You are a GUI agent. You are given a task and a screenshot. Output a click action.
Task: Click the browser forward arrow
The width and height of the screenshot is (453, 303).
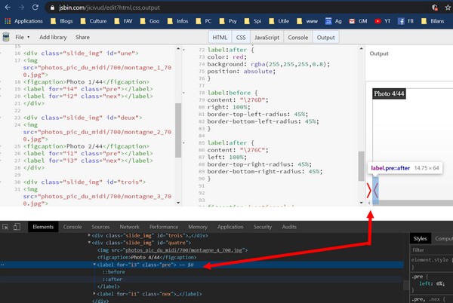[x=21, y=8]
